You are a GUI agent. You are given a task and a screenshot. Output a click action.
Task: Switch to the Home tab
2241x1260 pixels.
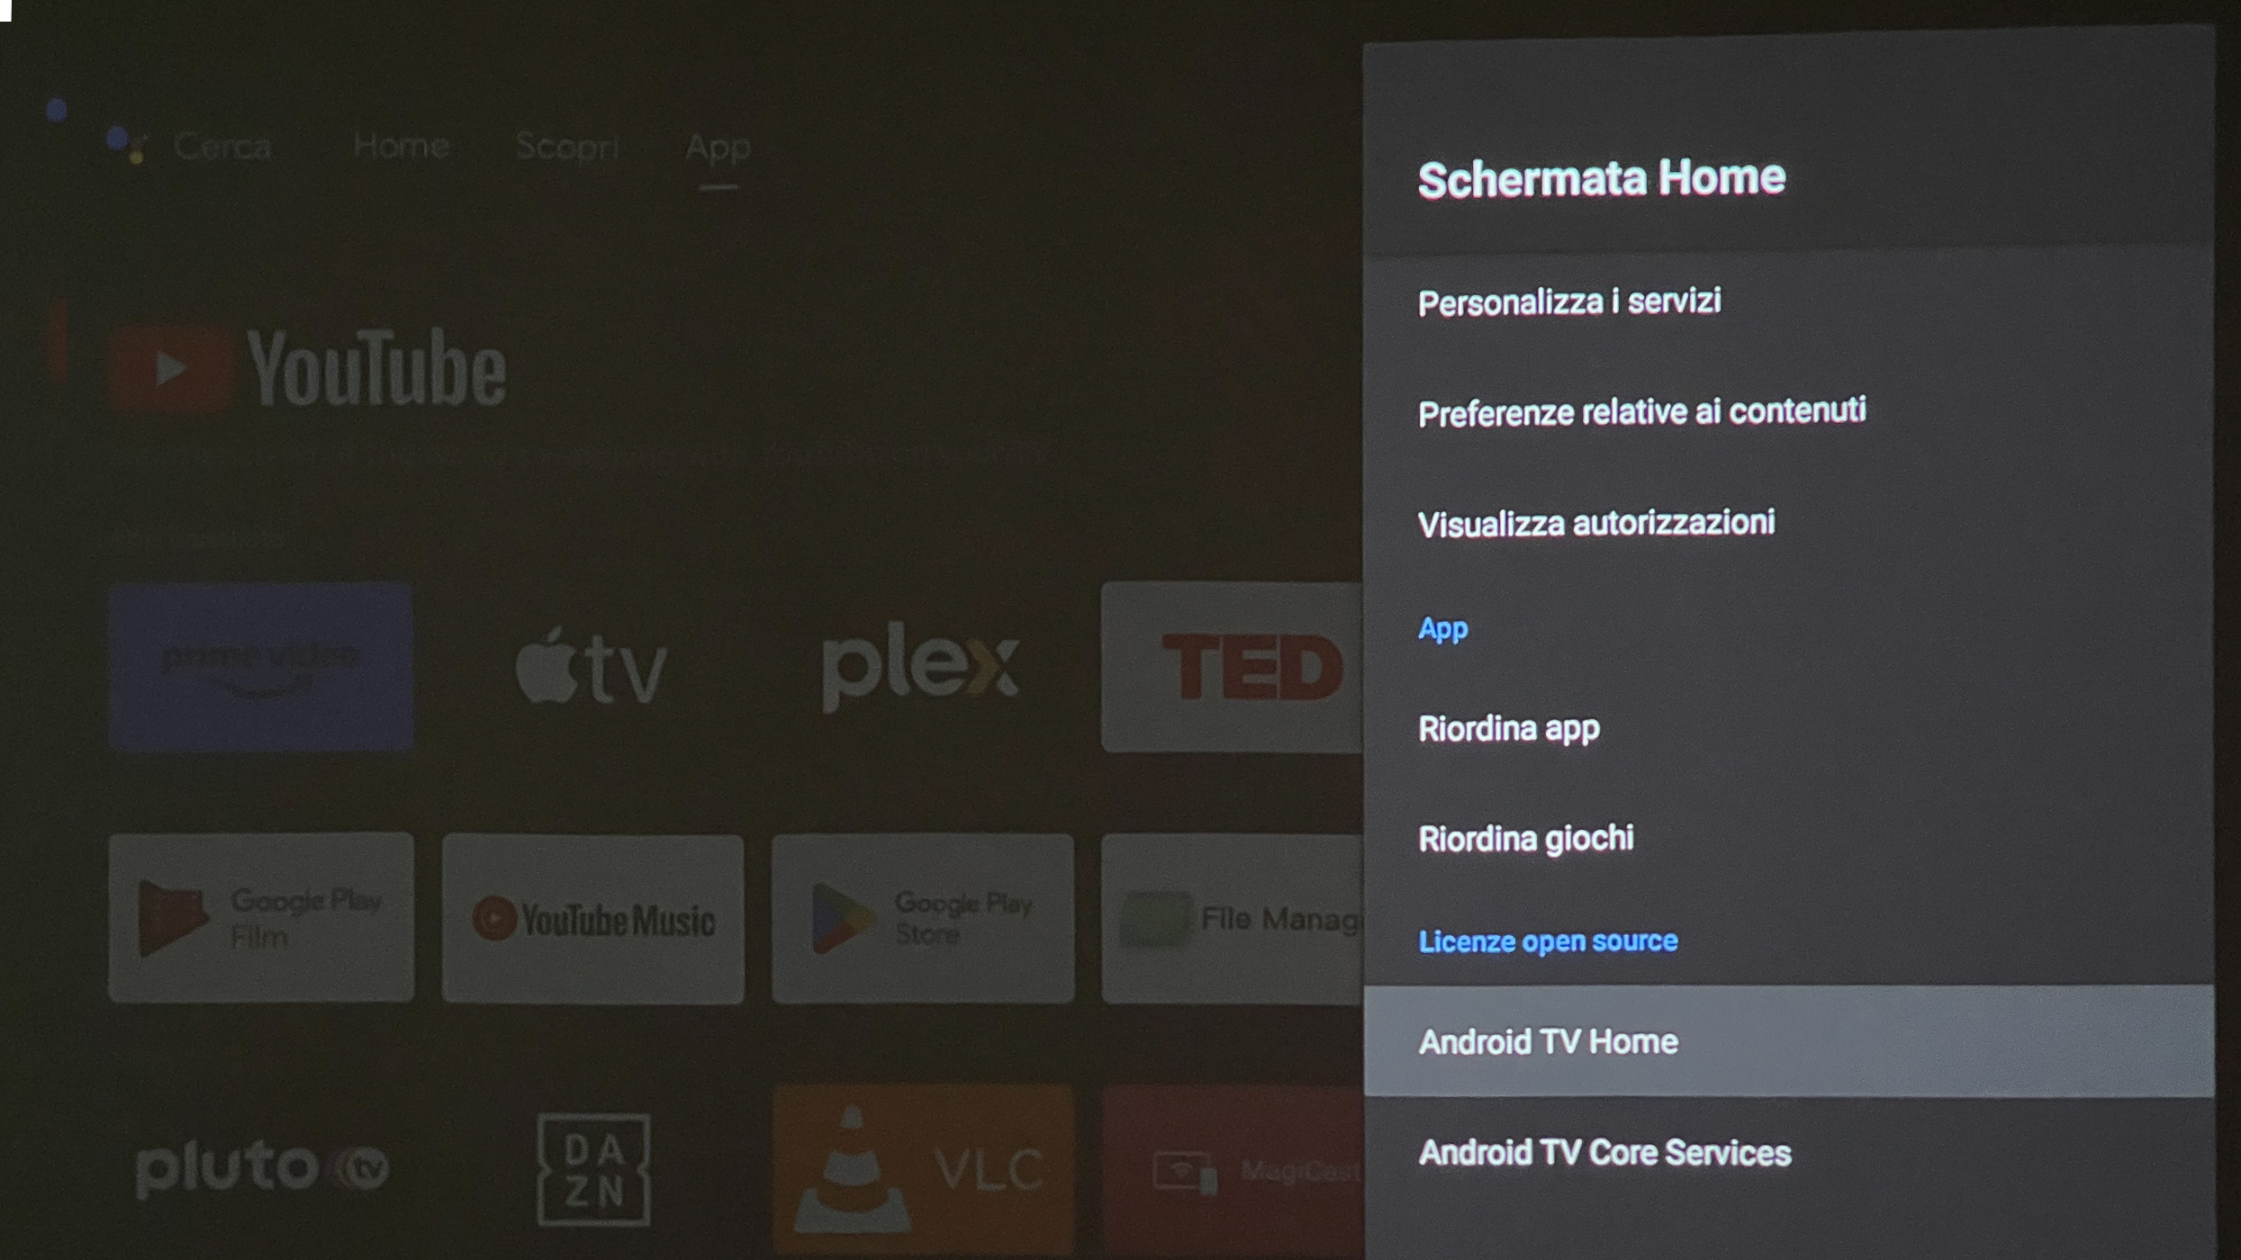click(x=401, y=145)
